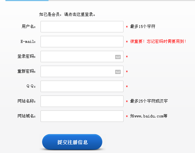This screenshot has width=195, height=153.
Task: Click the 网站名称 field label
Action: point(26,101)
